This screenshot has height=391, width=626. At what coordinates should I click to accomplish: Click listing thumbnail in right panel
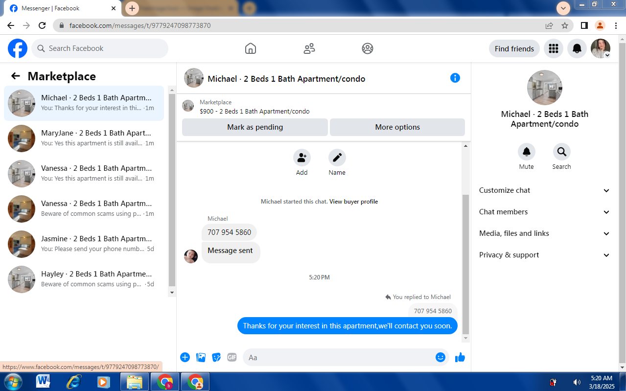[x=544, y=88]
